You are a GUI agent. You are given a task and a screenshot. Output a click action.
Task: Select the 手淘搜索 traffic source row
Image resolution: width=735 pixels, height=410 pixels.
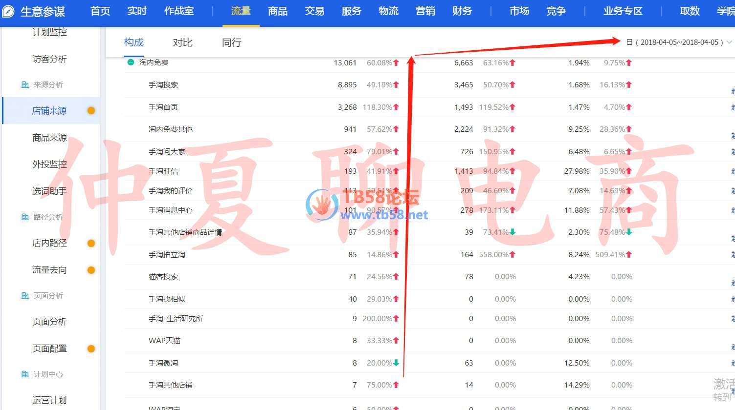click(x=163, y=85)
